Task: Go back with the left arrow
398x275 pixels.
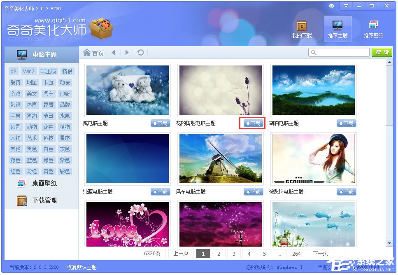Action: tap(113, 53)
